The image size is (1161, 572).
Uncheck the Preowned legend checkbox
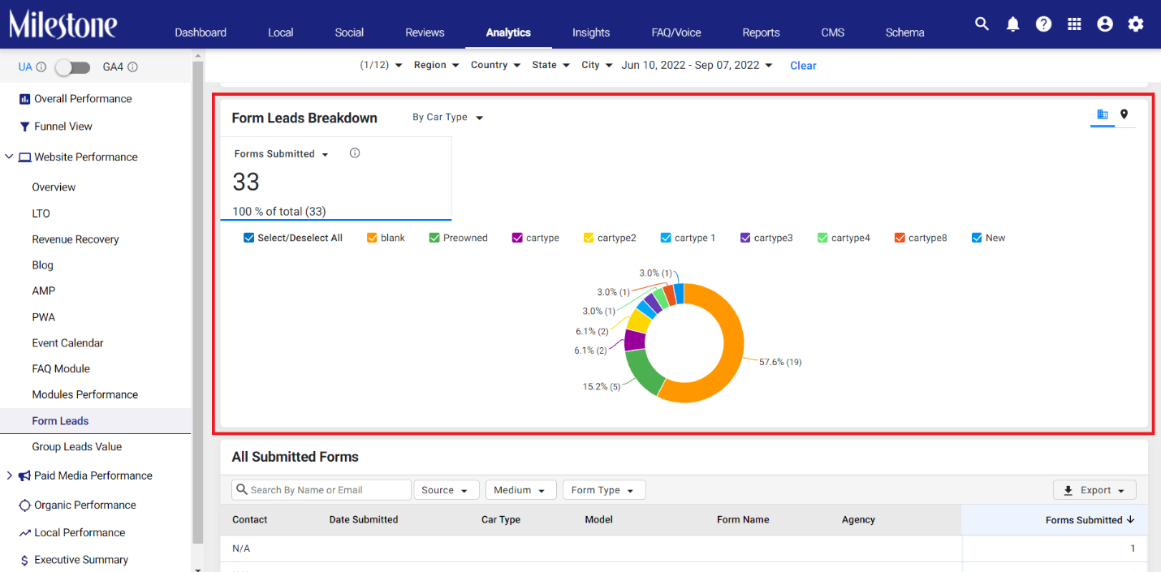point(434,238)
